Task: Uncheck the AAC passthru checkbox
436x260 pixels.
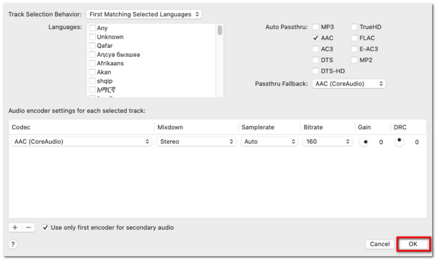Action: tap(316, 38)
